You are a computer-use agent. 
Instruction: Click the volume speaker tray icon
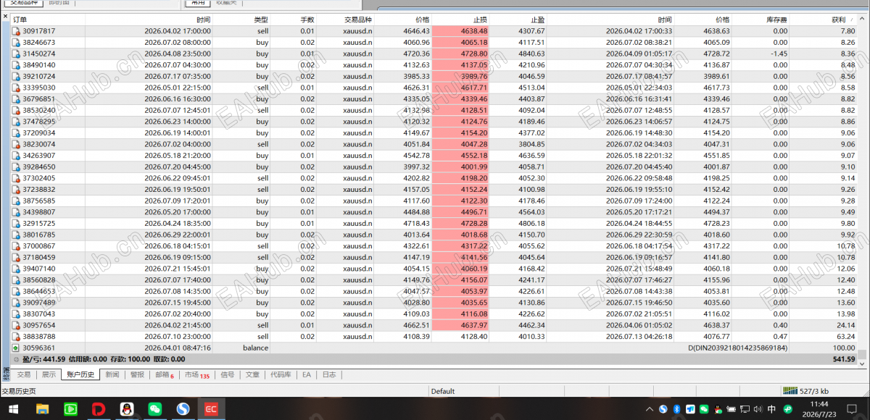(x=758, y=409)
